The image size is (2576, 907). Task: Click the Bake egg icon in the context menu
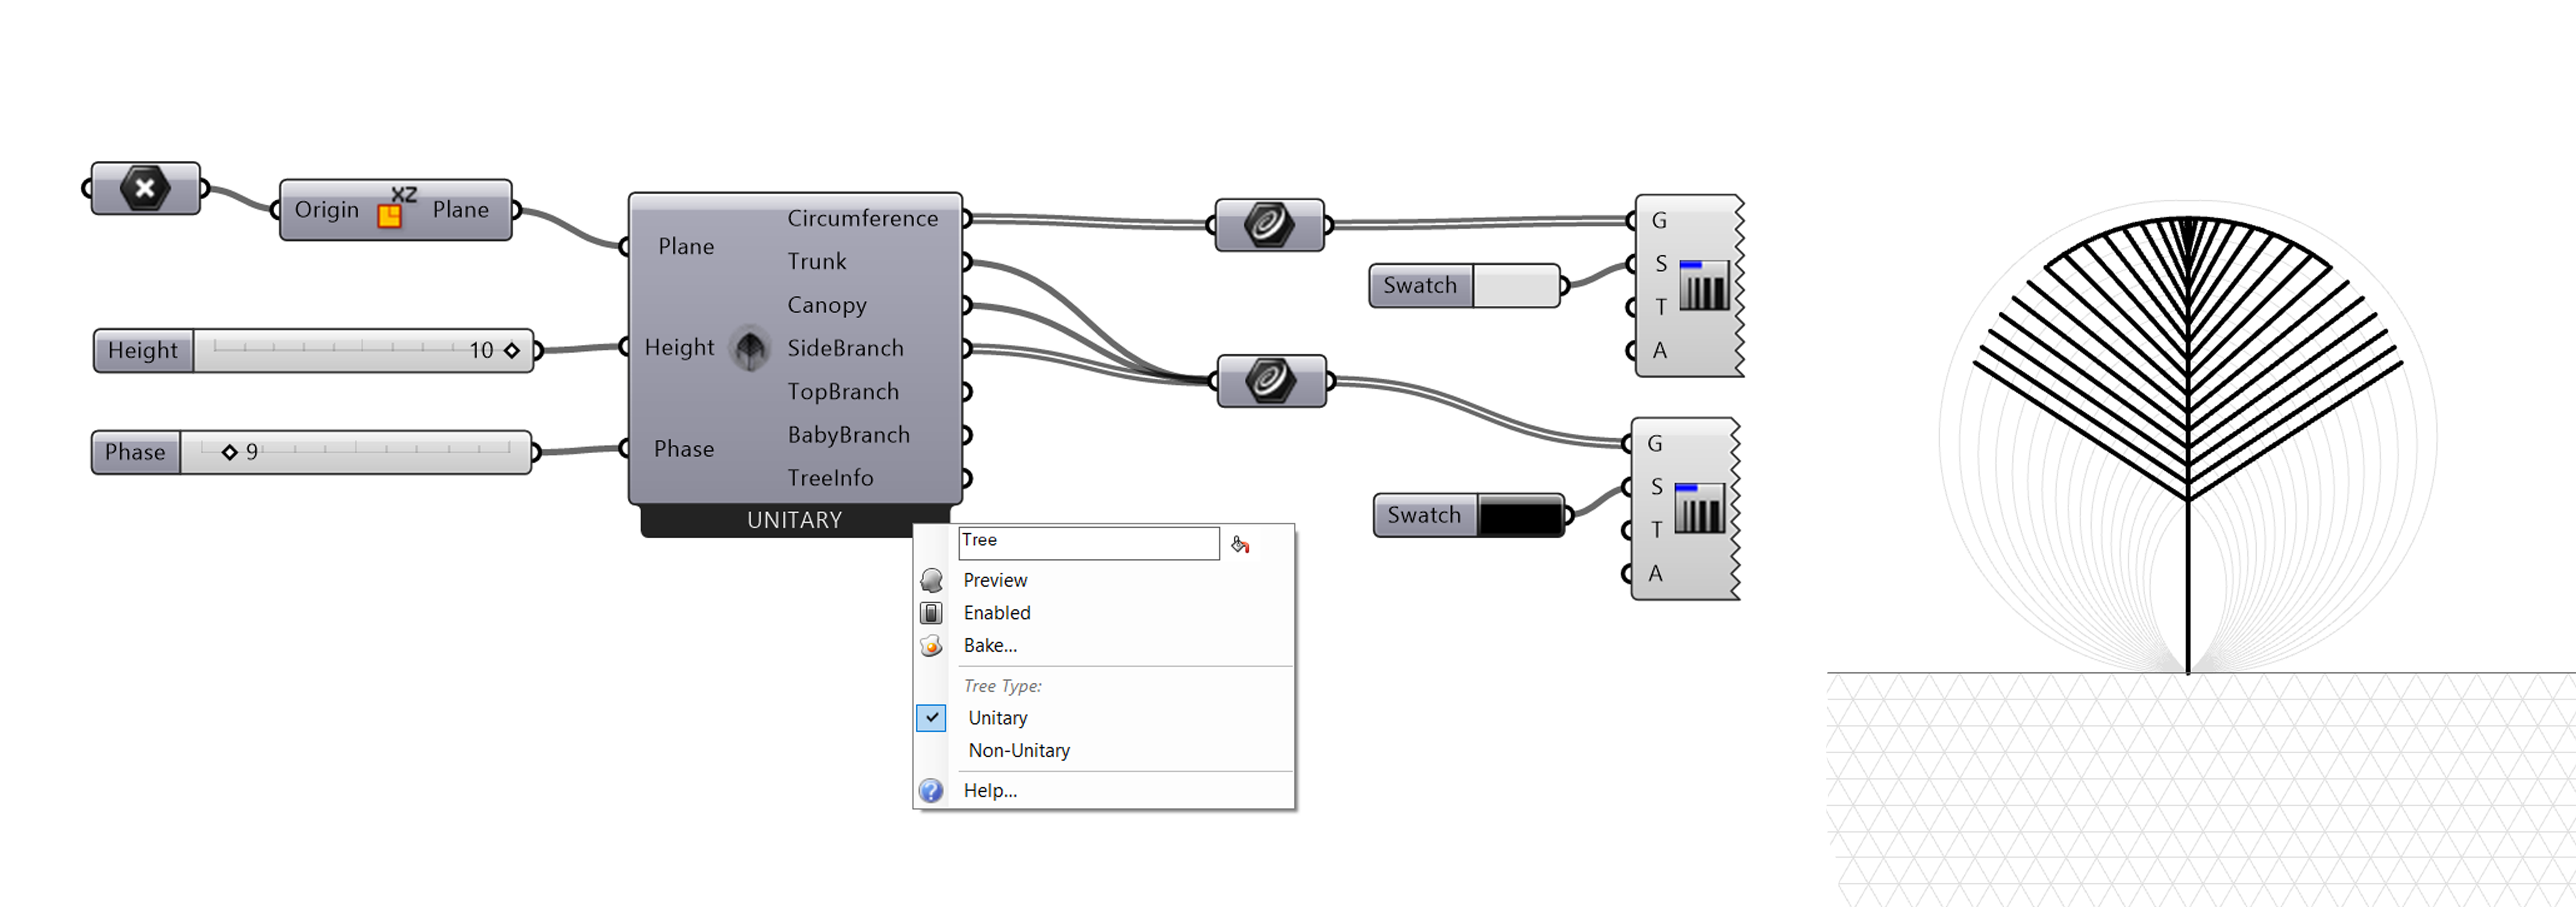(931, 646)
